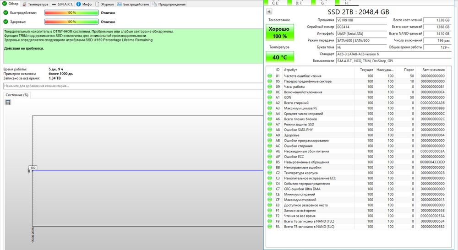Click the Режим передачи field SATA/600
Screen dimensions: 458x250
(x=361, y=40)
